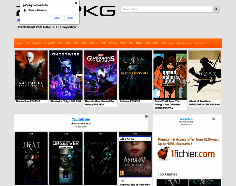Click Returnal PS5 PKG title link
Screen dimensions: 236x186
[x=130, y=101]
